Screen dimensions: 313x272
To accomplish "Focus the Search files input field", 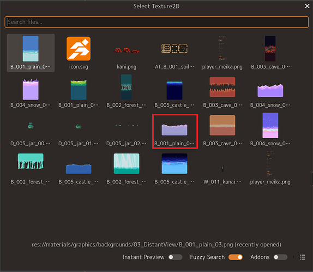I will coord(156,22).
